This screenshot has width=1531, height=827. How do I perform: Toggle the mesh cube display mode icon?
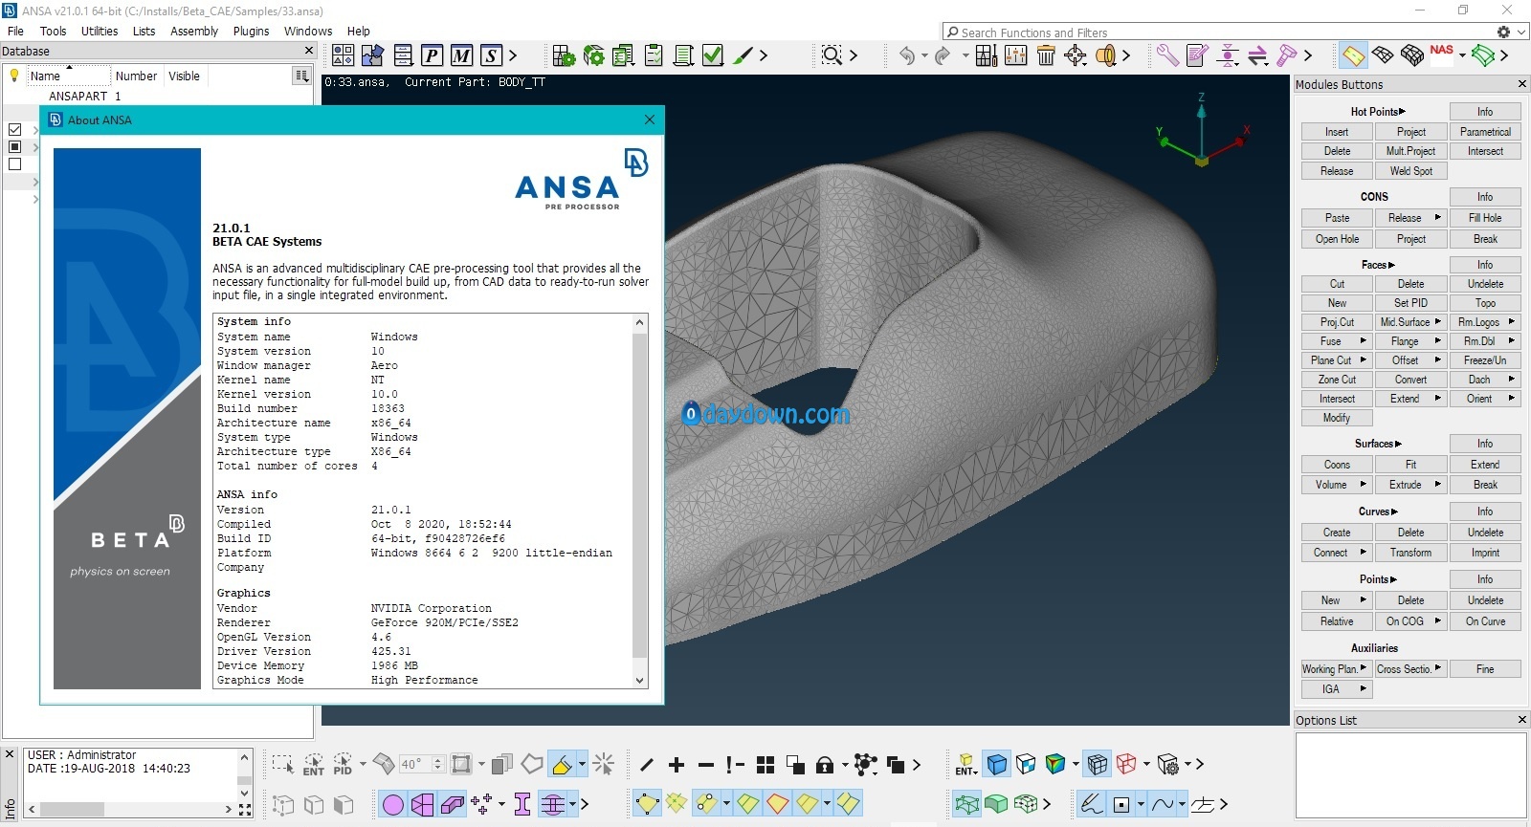[1098, 764]
